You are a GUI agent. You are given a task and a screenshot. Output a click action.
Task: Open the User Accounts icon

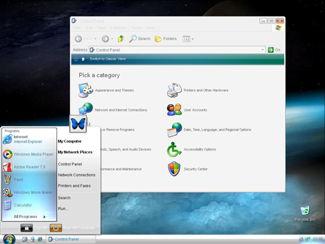(174, 110)
